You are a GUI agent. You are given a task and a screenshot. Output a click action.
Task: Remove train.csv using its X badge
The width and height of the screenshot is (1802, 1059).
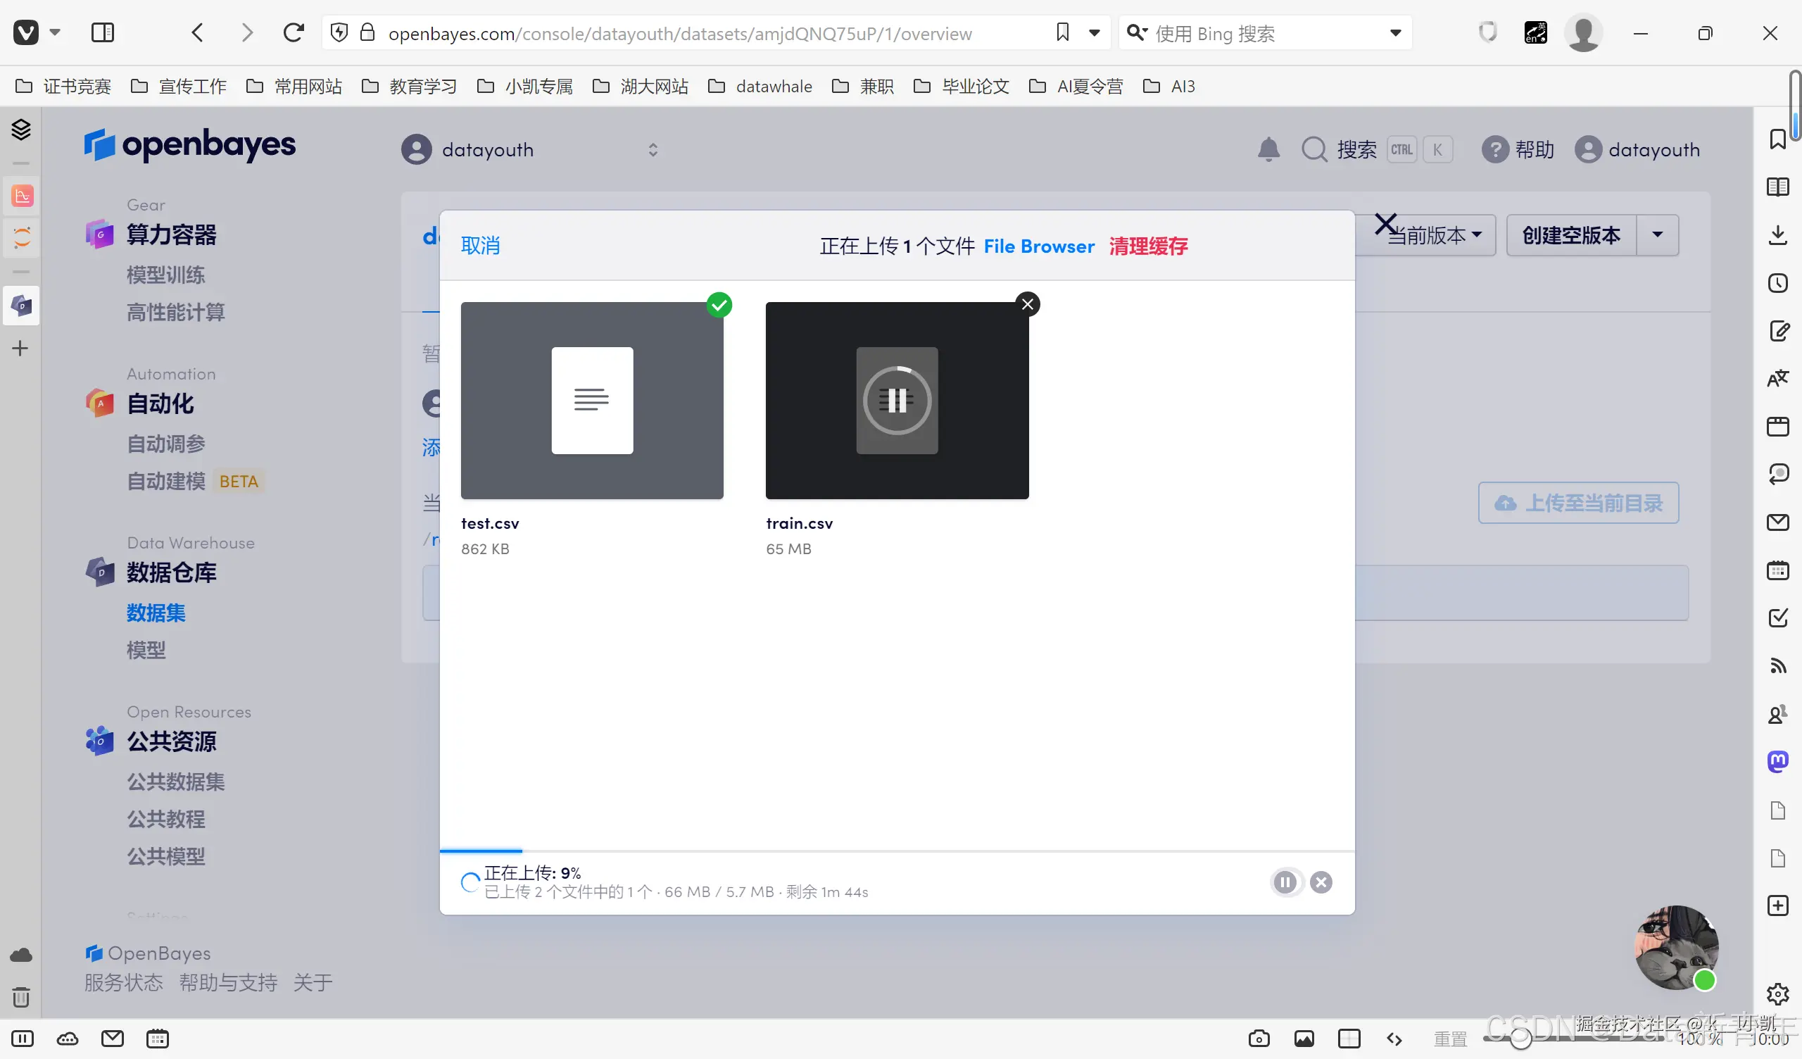pos(1028,304)
